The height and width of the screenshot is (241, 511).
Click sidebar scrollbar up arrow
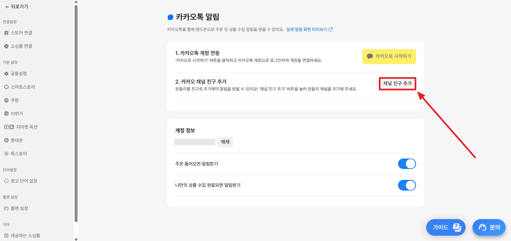click(x=76, y=2)
